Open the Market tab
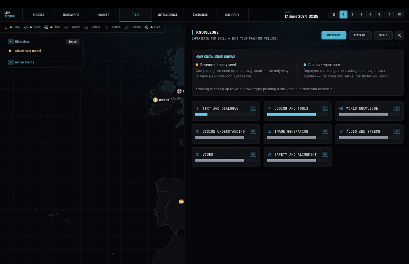409x264 pixels. pyautogui.click(x=103, y=15)
